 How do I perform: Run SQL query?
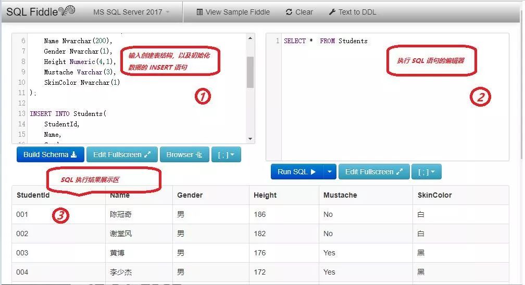[x=296, y=172]
